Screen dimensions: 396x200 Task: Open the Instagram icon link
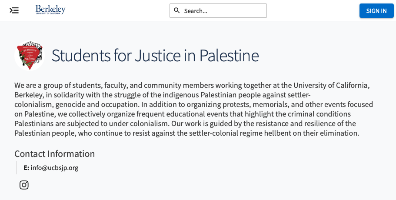pos(24,185)
